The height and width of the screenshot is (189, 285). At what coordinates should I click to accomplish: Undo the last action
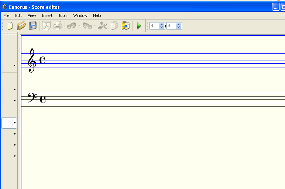click(71, 26)
